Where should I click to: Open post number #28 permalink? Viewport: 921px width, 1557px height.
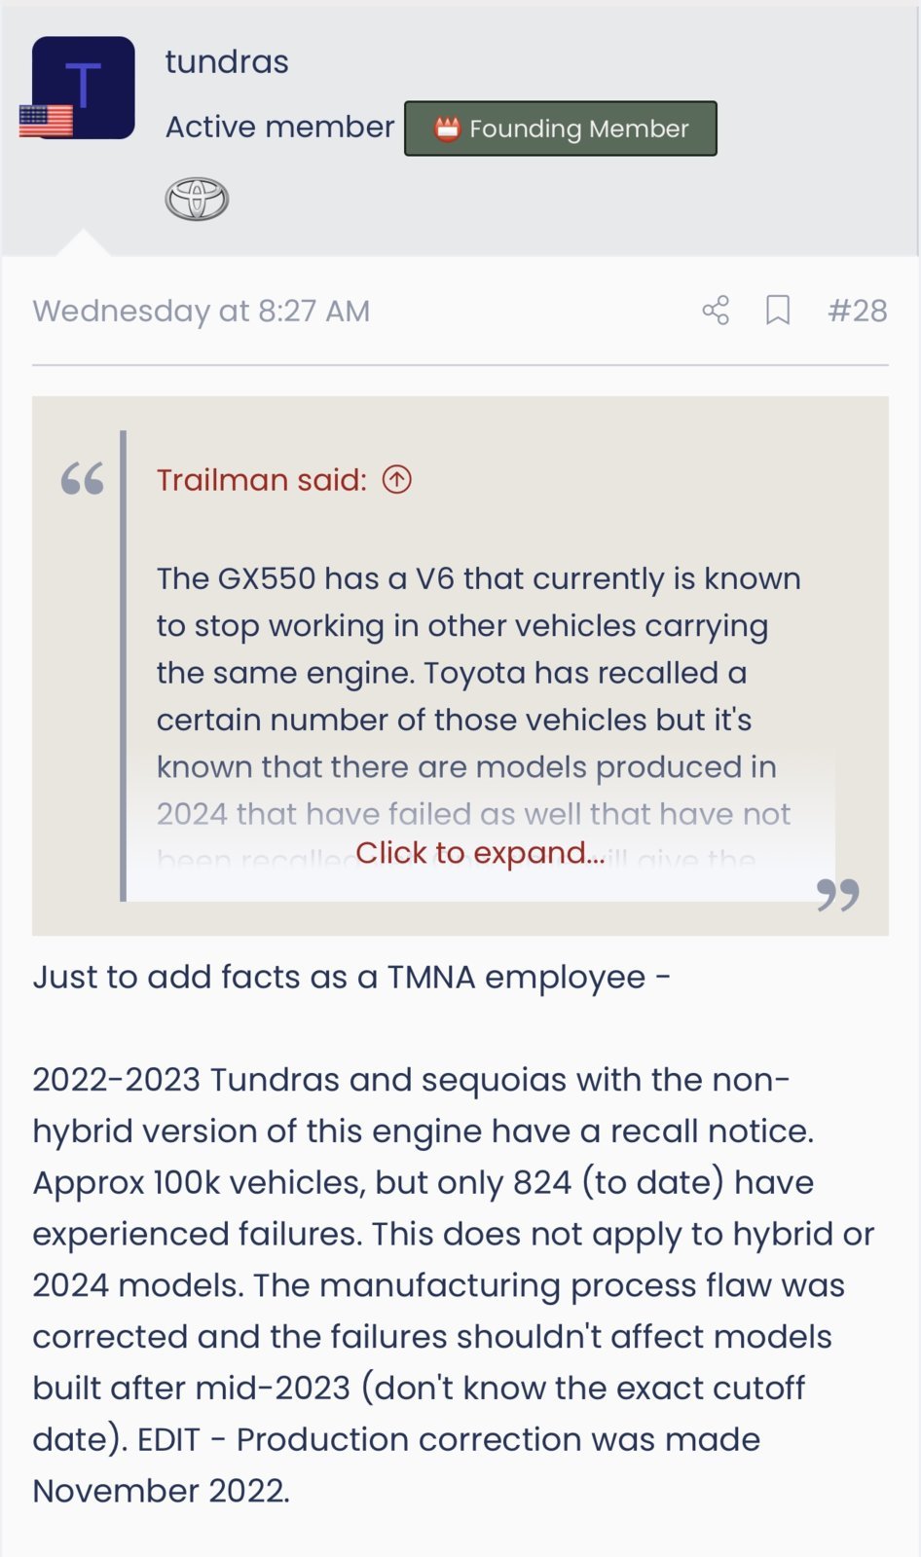pyautogui.click(x=858, y=311)
